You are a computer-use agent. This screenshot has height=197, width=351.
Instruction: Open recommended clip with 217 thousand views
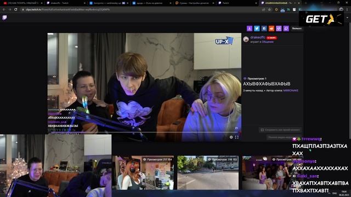pos(143,173)
